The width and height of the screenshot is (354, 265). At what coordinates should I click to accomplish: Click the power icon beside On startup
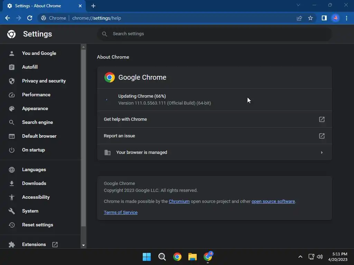(x=12, y=150)
